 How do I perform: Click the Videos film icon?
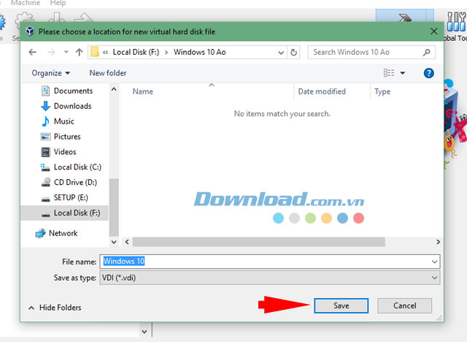tap(45, 152)
